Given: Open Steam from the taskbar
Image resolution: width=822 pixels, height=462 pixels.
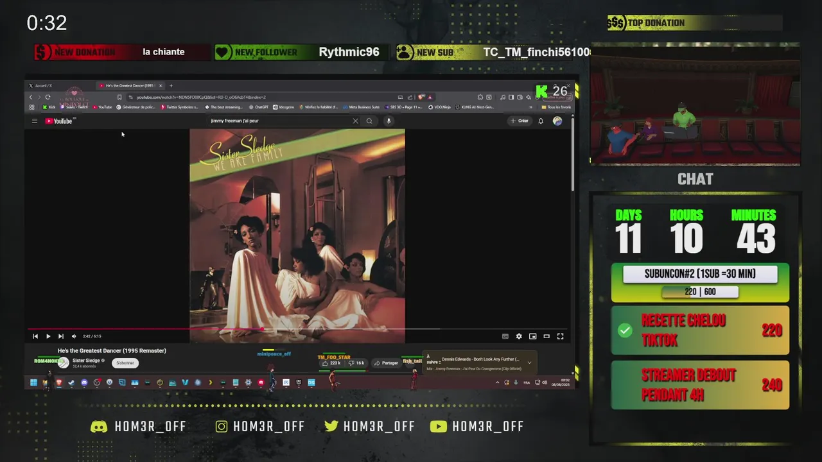Looking at the screenshot, I should pyautogui.click(x=71, y=382).
